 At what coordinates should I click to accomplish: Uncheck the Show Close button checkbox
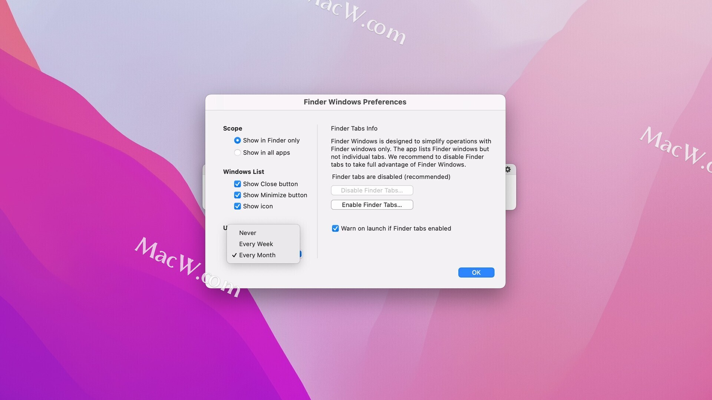pos(237,184)
